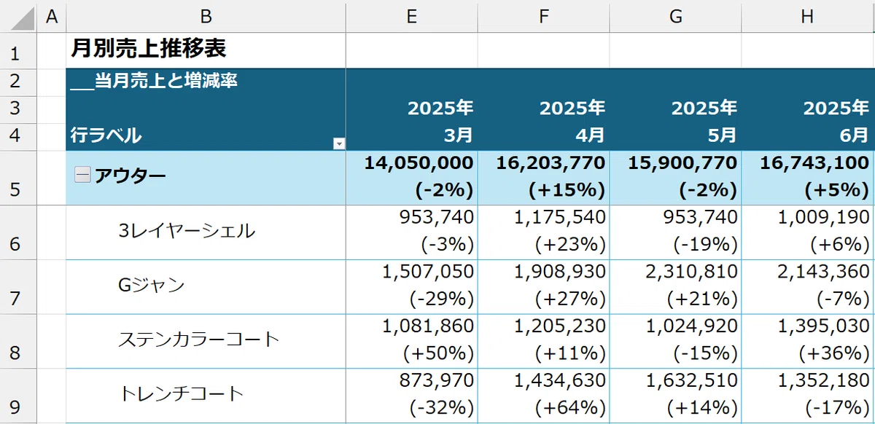
Task: Select cell with 1,352,180 (-17%)
Action: point(808,396)
